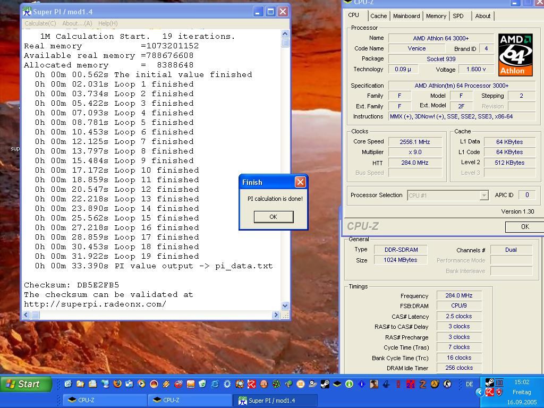Click the network computers quick launch icon
This screenshot has width=544, height=408.
[x=105, y=384]
